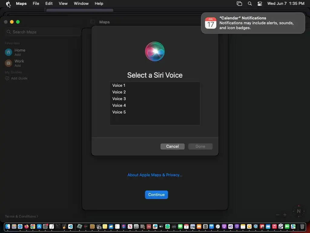Choose Voice 3 from the list
Image resolution: width=310 pixels, height=233 pixels.
click(155, 99)
